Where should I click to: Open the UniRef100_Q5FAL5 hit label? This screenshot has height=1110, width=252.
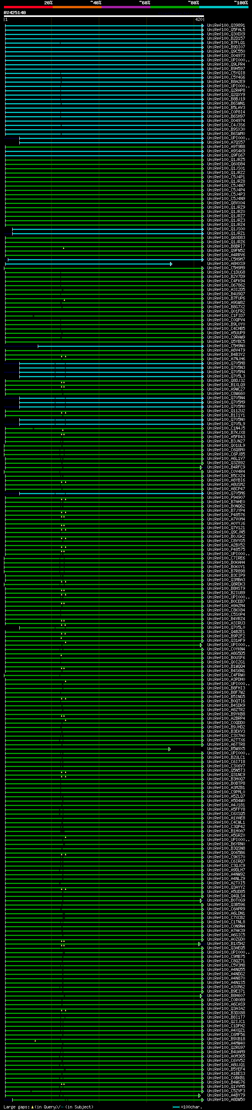(226, 30)
